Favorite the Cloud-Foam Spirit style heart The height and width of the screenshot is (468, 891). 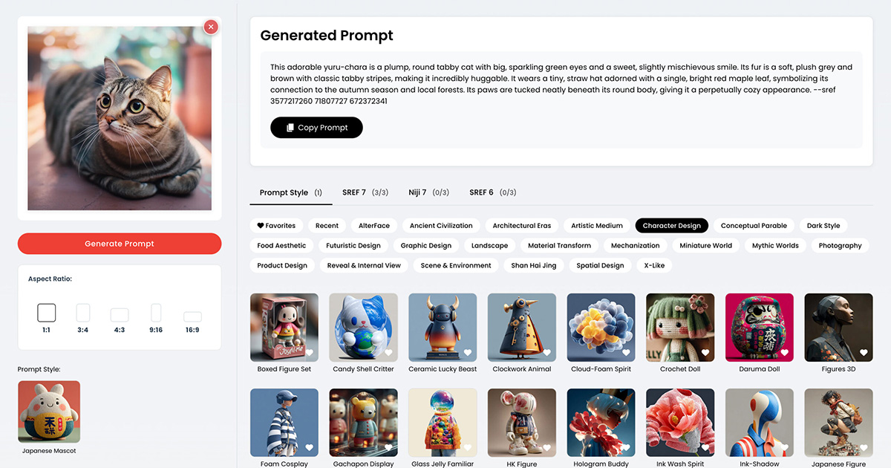pos(626,353)
